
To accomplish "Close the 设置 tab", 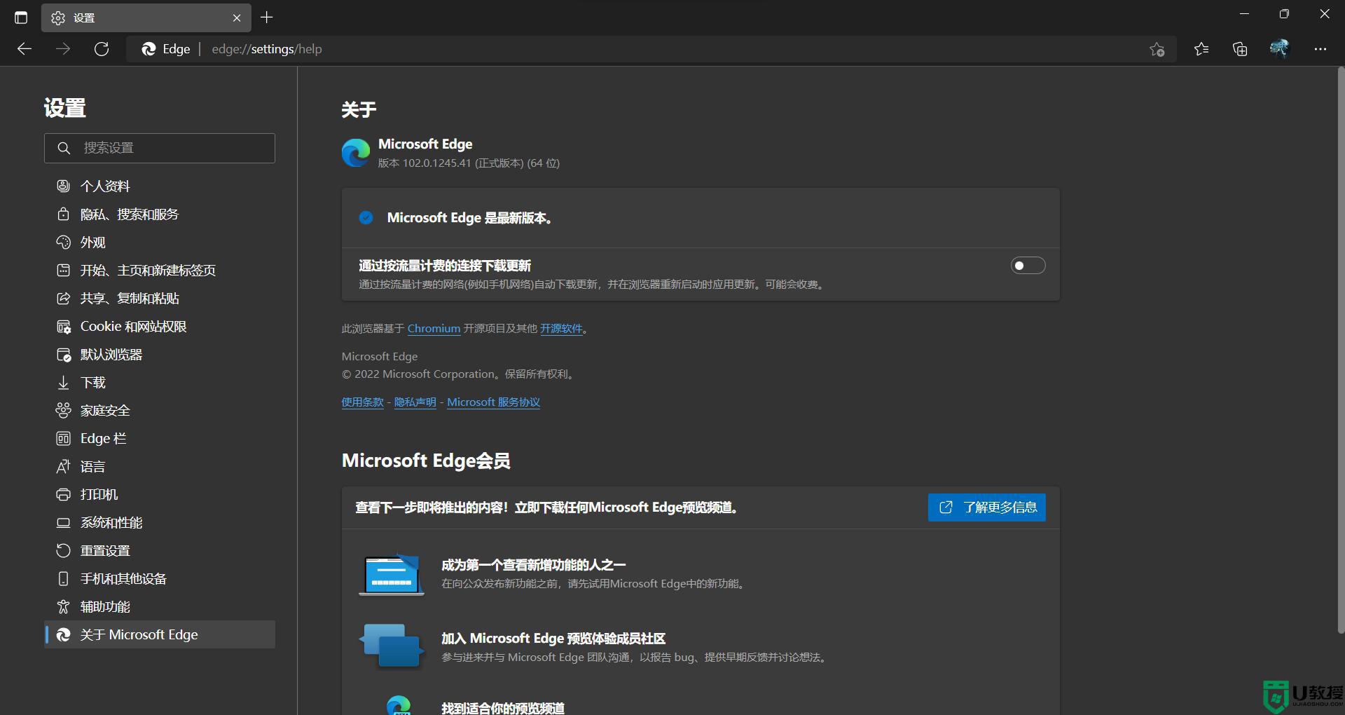I will (x=237, y=18).
